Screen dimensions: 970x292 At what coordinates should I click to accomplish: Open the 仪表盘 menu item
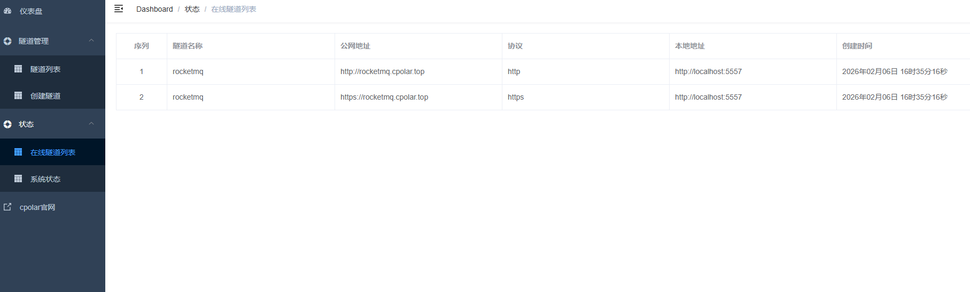[31, 11]
